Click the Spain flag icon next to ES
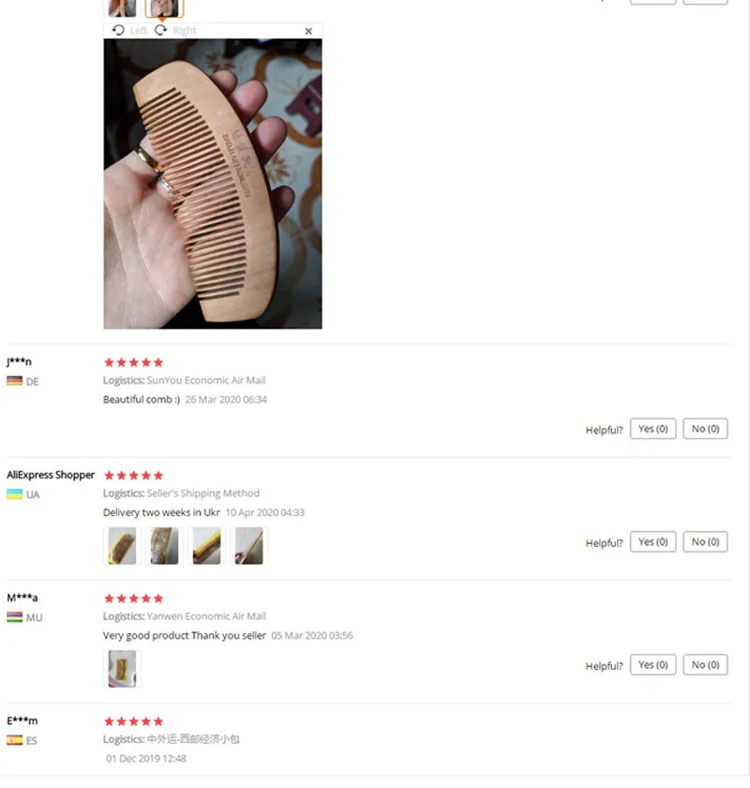 [x=15, y=740]
